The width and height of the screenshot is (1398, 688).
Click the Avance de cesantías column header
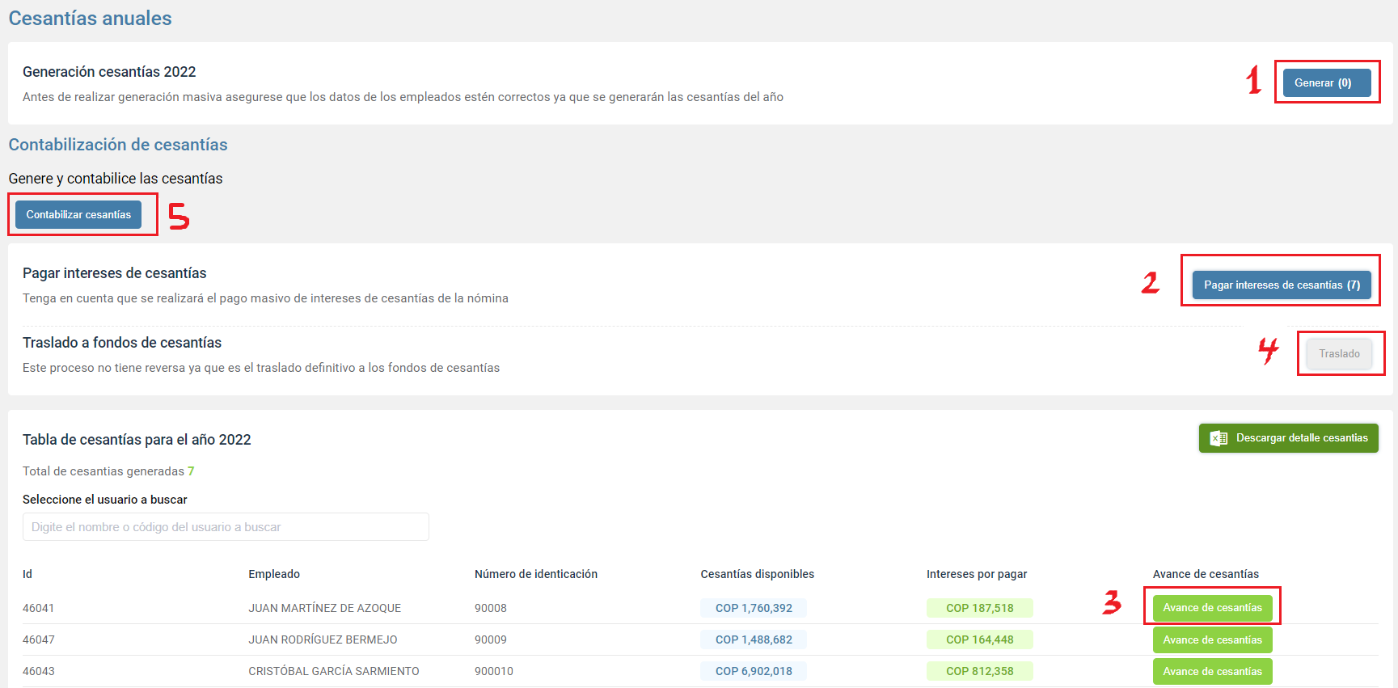pos(1206,574)
